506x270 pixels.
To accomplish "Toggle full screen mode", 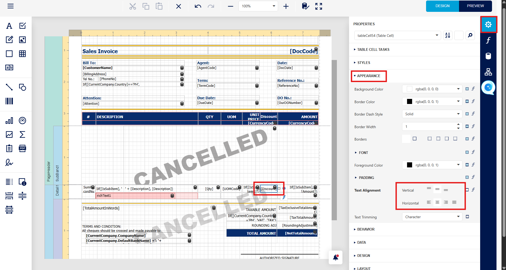I will [319, 6].
